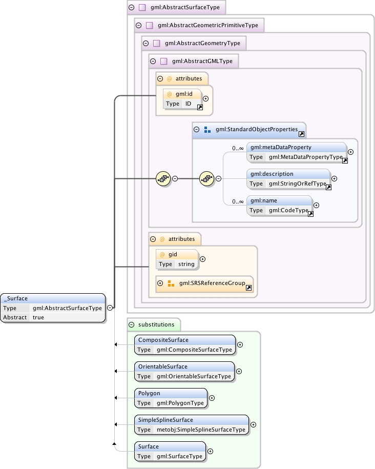The image size is (375, 469).
Task: Click the gml:AbstractGeometryType complex type icon
Action: point(157,44)
